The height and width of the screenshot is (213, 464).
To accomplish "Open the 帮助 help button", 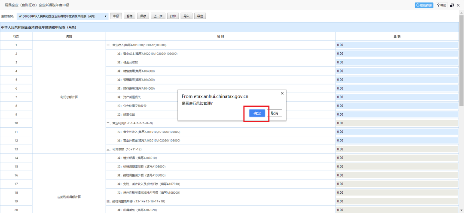I will coord(442,5).
